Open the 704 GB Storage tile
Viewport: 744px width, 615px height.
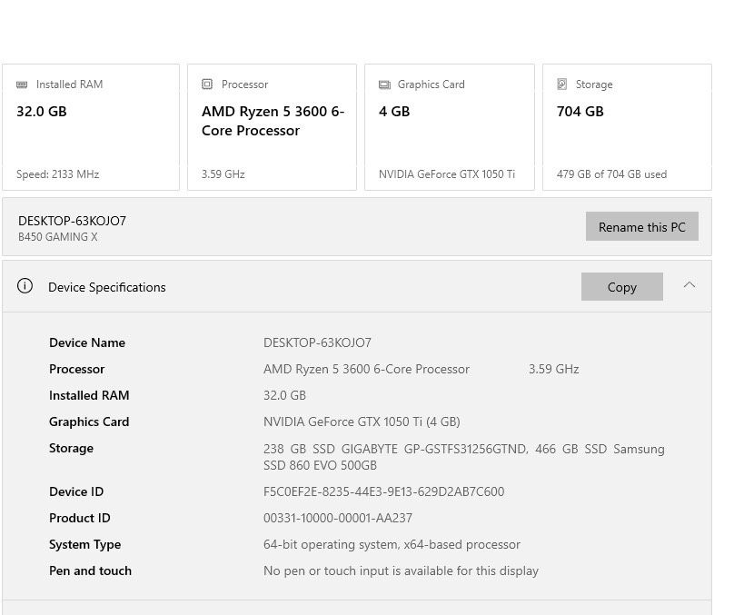click(627, 127)
